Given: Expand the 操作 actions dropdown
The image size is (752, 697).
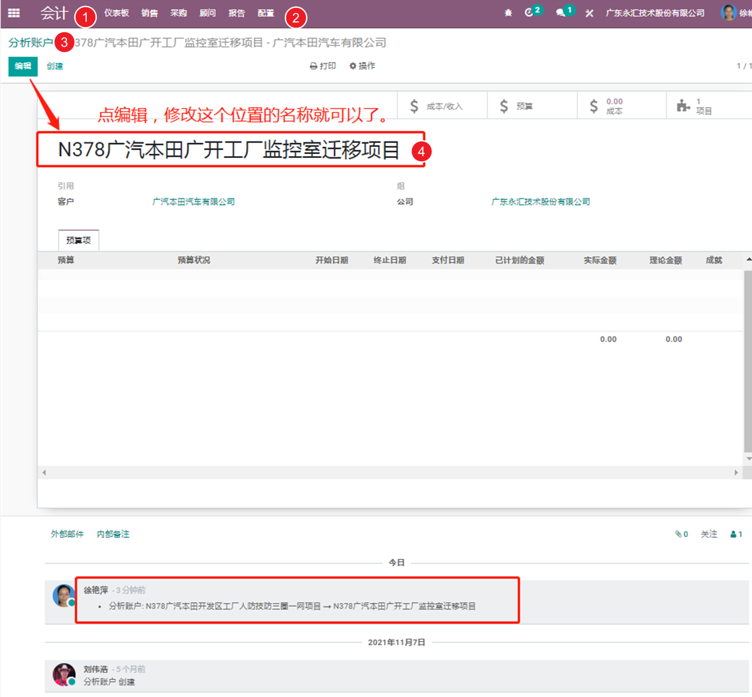Looking at the screenshot, I should click(x=363, y=66).
